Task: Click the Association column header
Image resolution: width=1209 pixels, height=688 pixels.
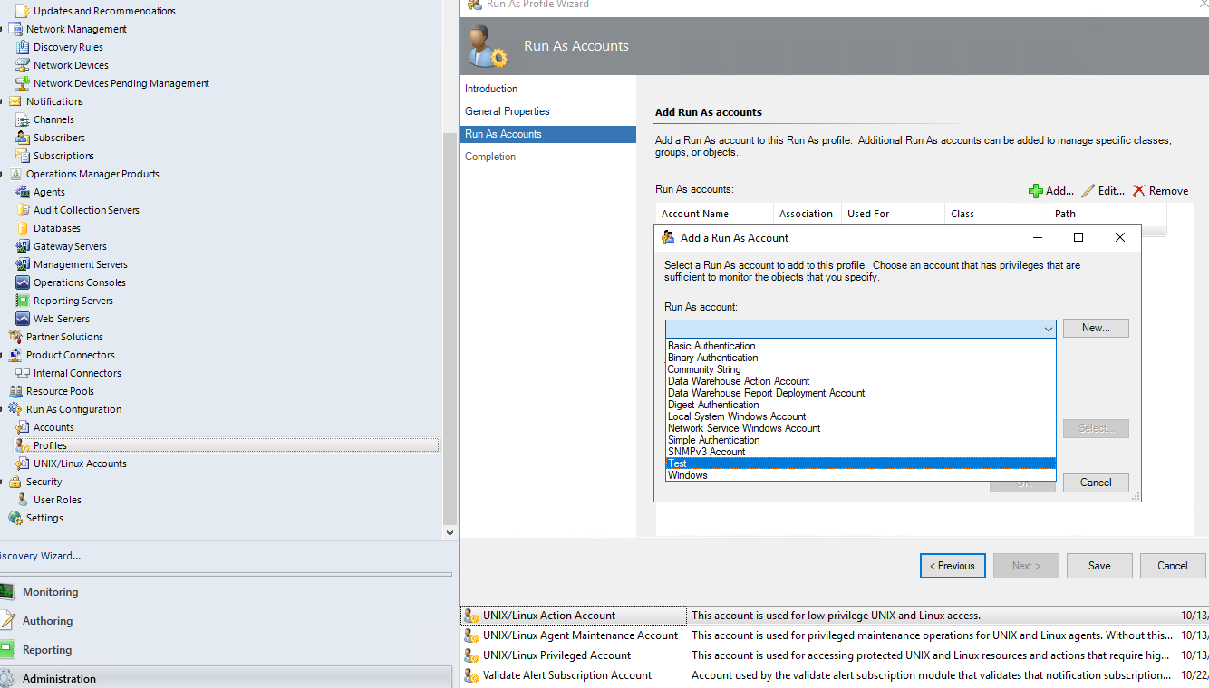Action: 808,214
